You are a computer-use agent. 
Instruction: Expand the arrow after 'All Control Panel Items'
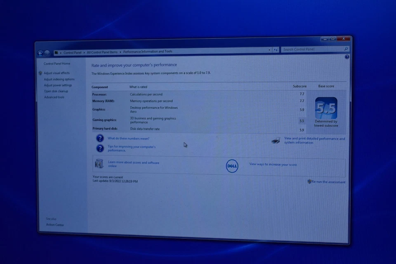(120, 52)
